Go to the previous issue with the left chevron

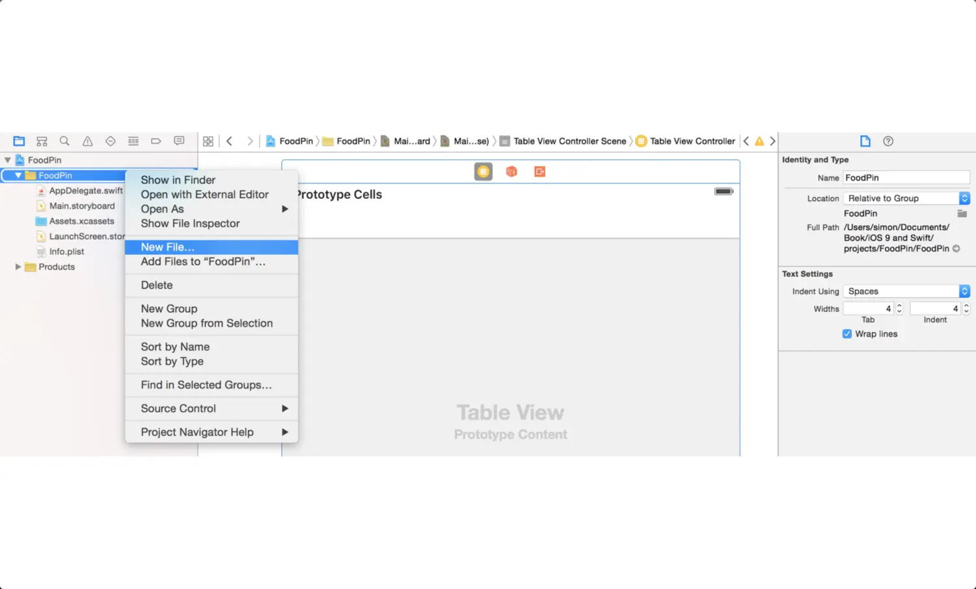click(x=746, y=141)
